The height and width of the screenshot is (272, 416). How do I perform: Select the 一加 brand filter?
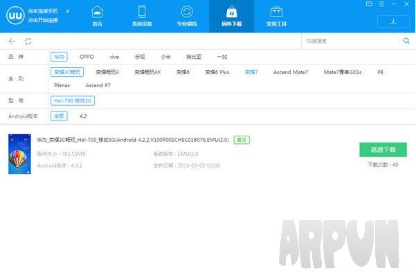click(x=222, y=57)
